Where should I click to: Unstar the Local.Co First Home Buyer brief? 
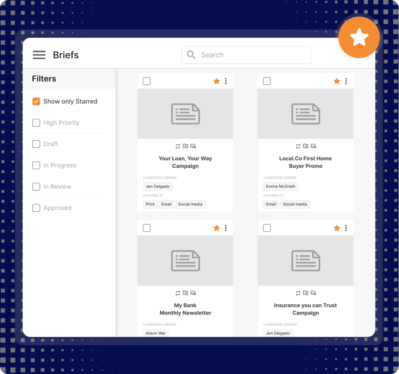(337, 81)
